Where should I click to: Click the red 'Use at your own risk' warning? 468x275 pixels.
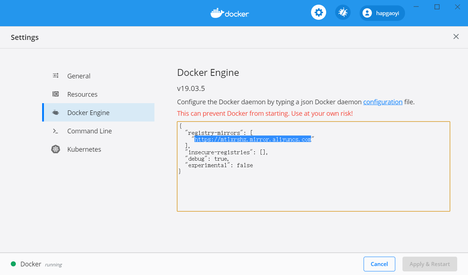click(x=265, y=113)
